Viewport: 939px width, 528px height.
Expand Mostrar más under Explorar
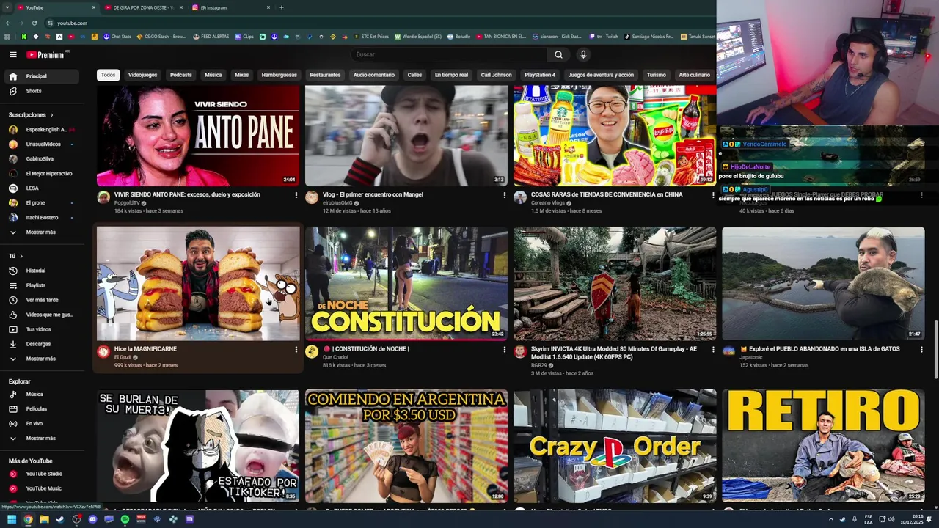[43, 438]
